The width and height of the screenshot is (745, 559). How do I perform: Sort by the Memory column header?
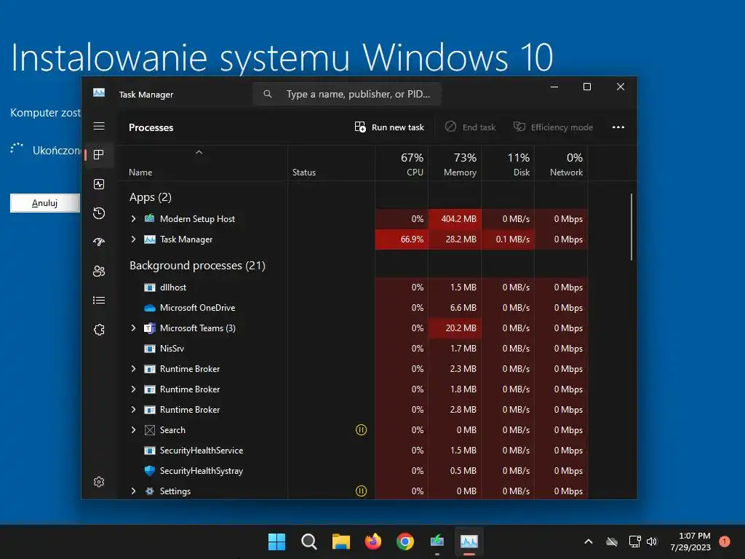(455, 164)
